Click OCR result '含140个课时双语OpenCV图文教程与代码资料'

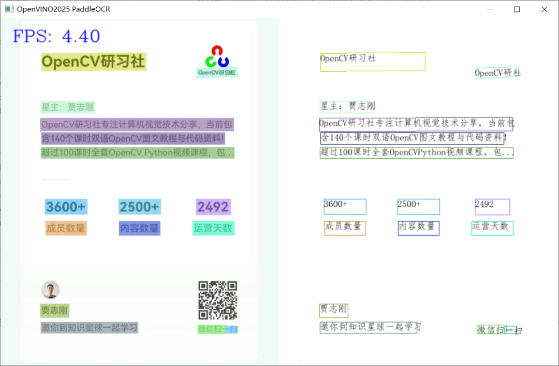(x=413, y=138)
